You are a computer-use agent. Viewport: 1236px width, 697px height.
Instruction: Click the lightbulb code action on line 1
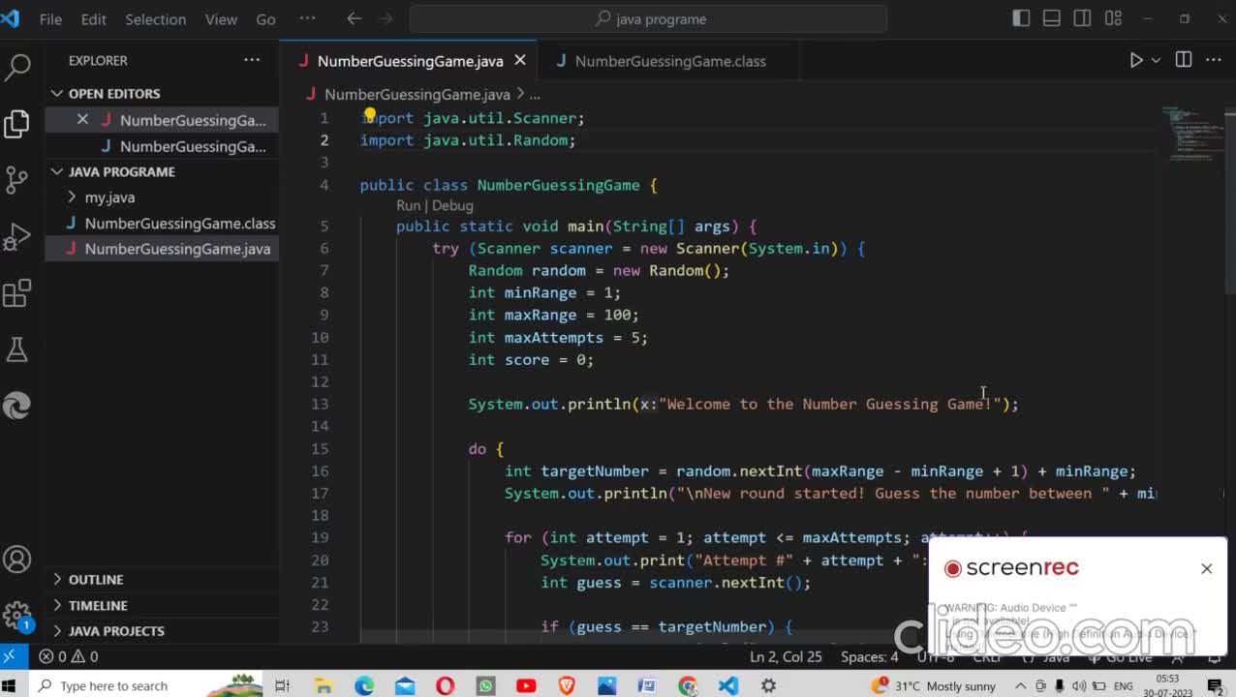(x=369, y=115)
